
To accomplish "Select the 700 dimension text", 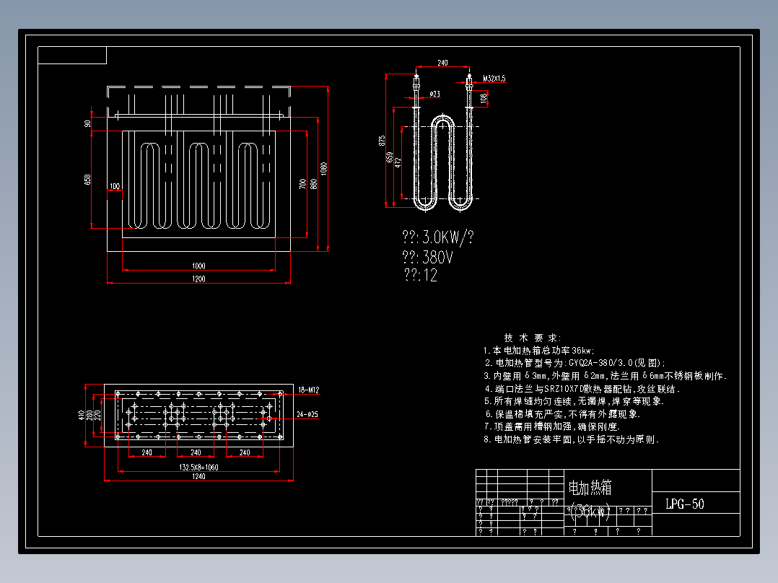I will pos(302,184).
